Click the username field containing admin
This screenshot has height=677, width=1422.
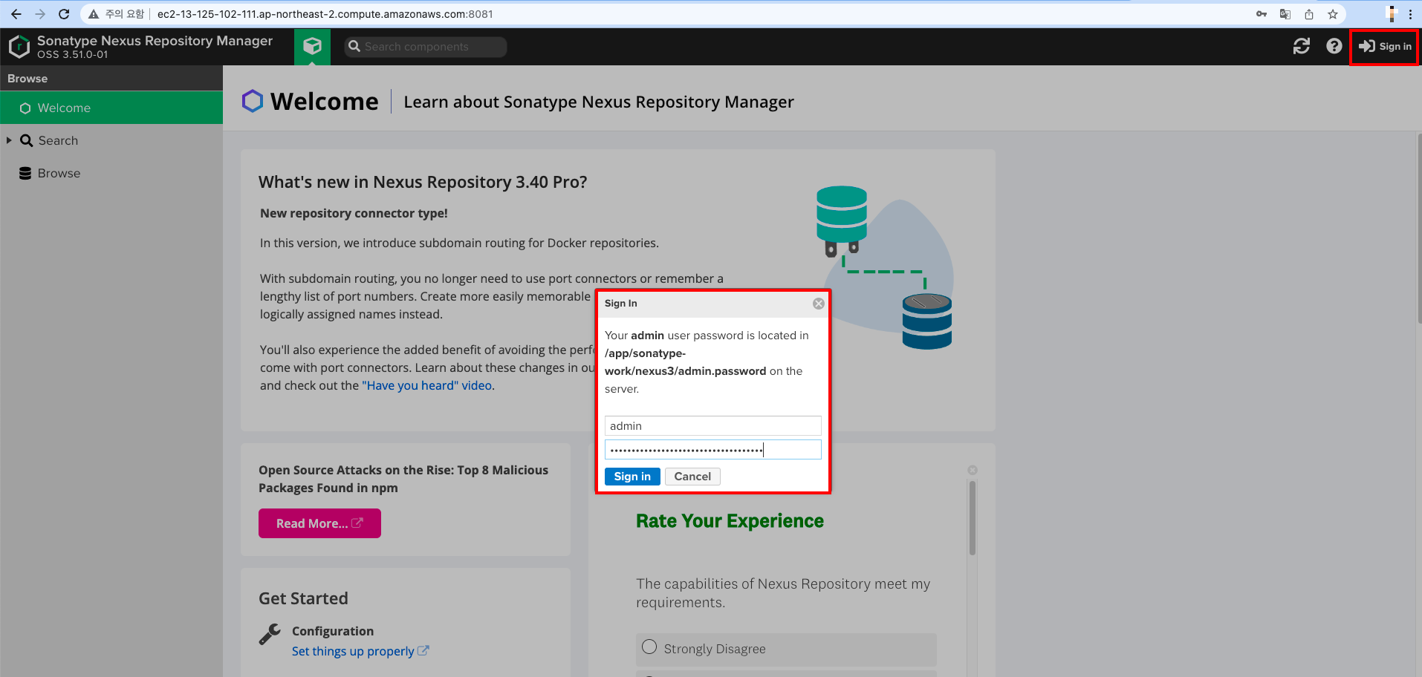click(712, 425)
